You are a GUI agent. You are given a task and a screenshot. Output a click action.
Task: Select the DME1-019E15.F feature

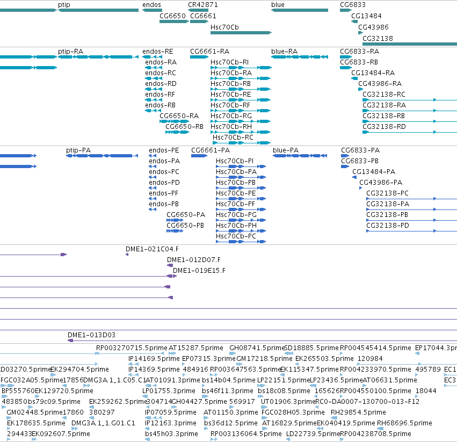[x=175, y=276]
